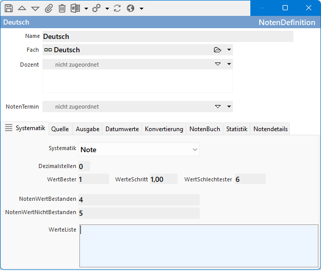Open the gears settings icon
This screenshot has height=271, width=321.
tap(96, 8)
